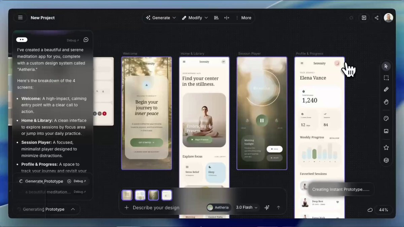Select second screen thumbnail in prompt bar
Viewport: 404px width, 227px height.
pyautogui.click(x=140, y=195)
